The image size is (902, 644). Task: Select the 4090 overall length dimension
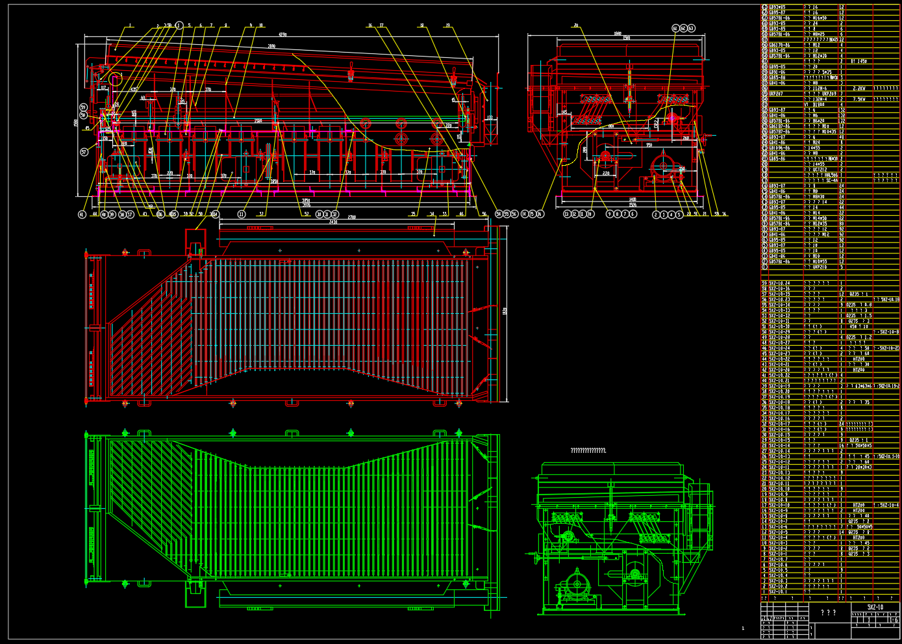(282, 34)
